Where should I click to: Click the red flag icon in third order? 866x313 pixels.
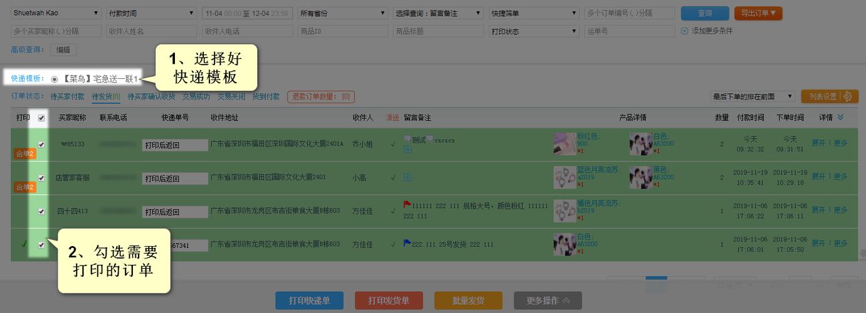[407, 205]
